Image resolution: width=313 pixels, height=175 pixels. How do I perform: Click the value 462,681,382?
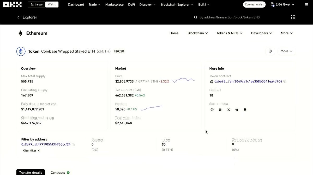(124, 95)
